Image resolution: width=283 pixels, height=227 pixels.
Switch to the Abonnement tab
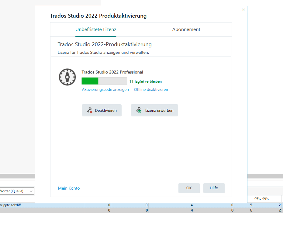point(186,29)
